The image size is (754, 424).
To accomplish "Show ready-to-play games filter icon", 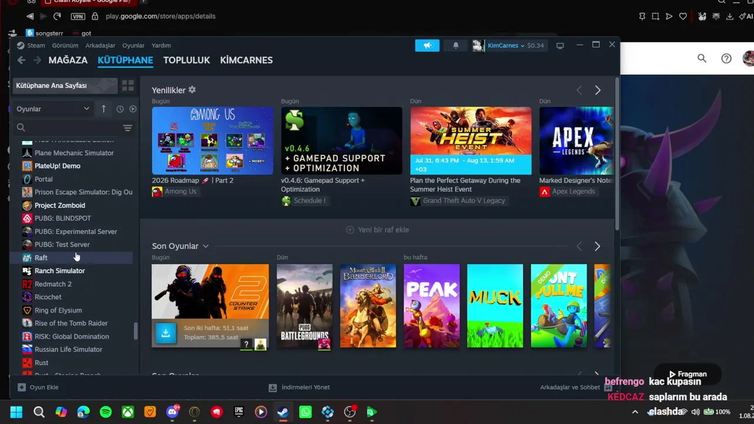I will click(133, 109).
